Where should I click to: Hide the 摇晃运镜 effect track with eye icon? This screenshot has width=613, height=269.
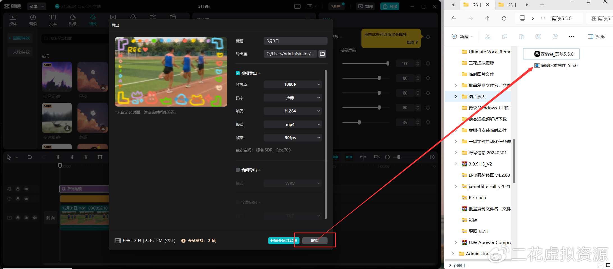point(26,189)
